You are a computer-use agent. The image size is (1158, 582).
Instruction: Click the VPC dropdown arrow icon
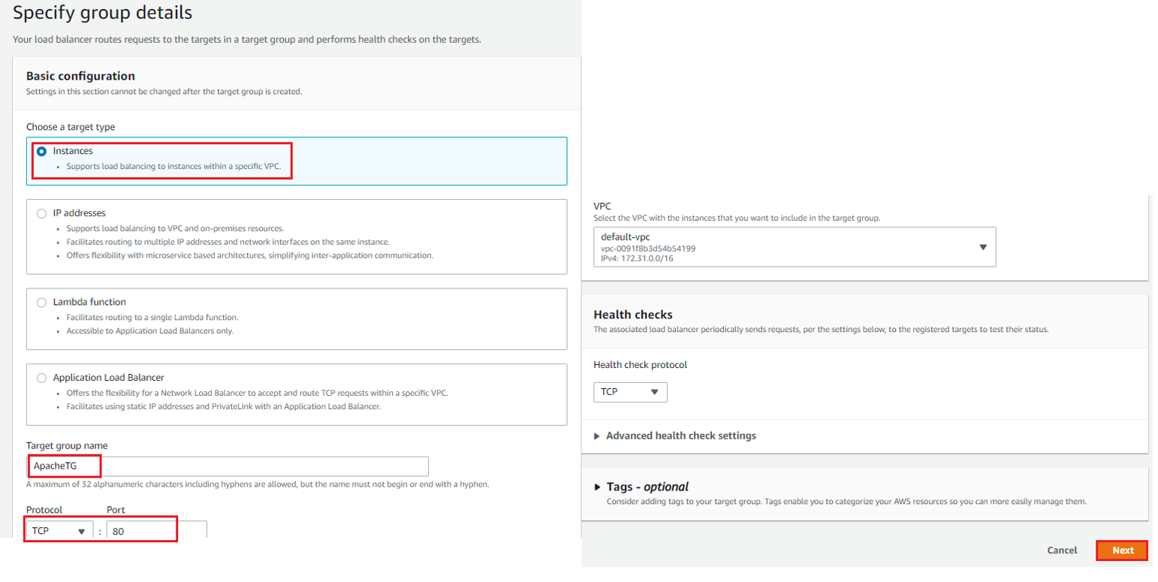983,247
